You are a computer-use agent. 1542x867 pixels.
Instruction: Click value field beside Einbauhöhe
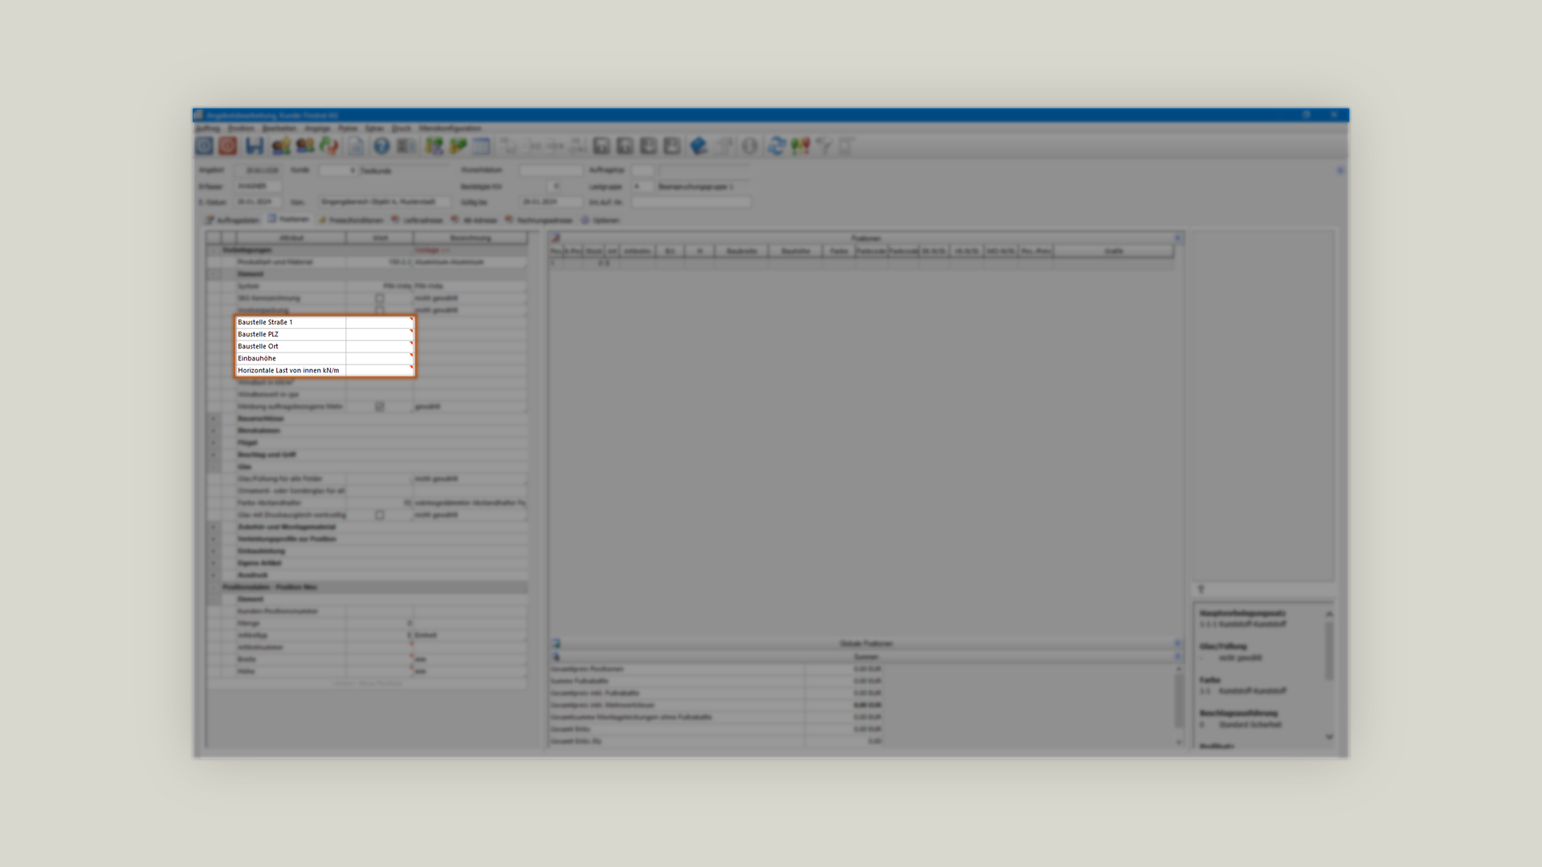[x=380, y=358]
